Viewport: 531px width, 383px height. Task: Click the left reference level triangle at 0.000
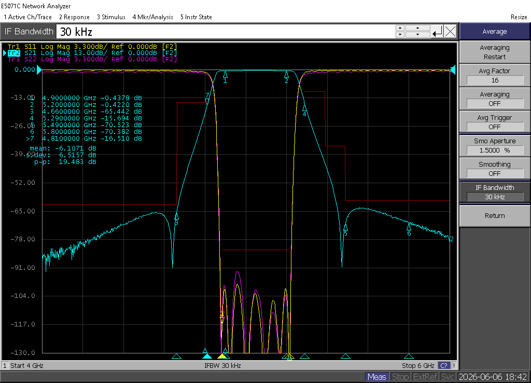tap(39, 70)
